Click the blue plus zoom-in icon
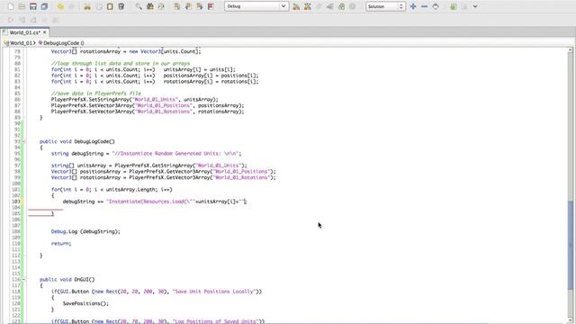 (413, 6)
